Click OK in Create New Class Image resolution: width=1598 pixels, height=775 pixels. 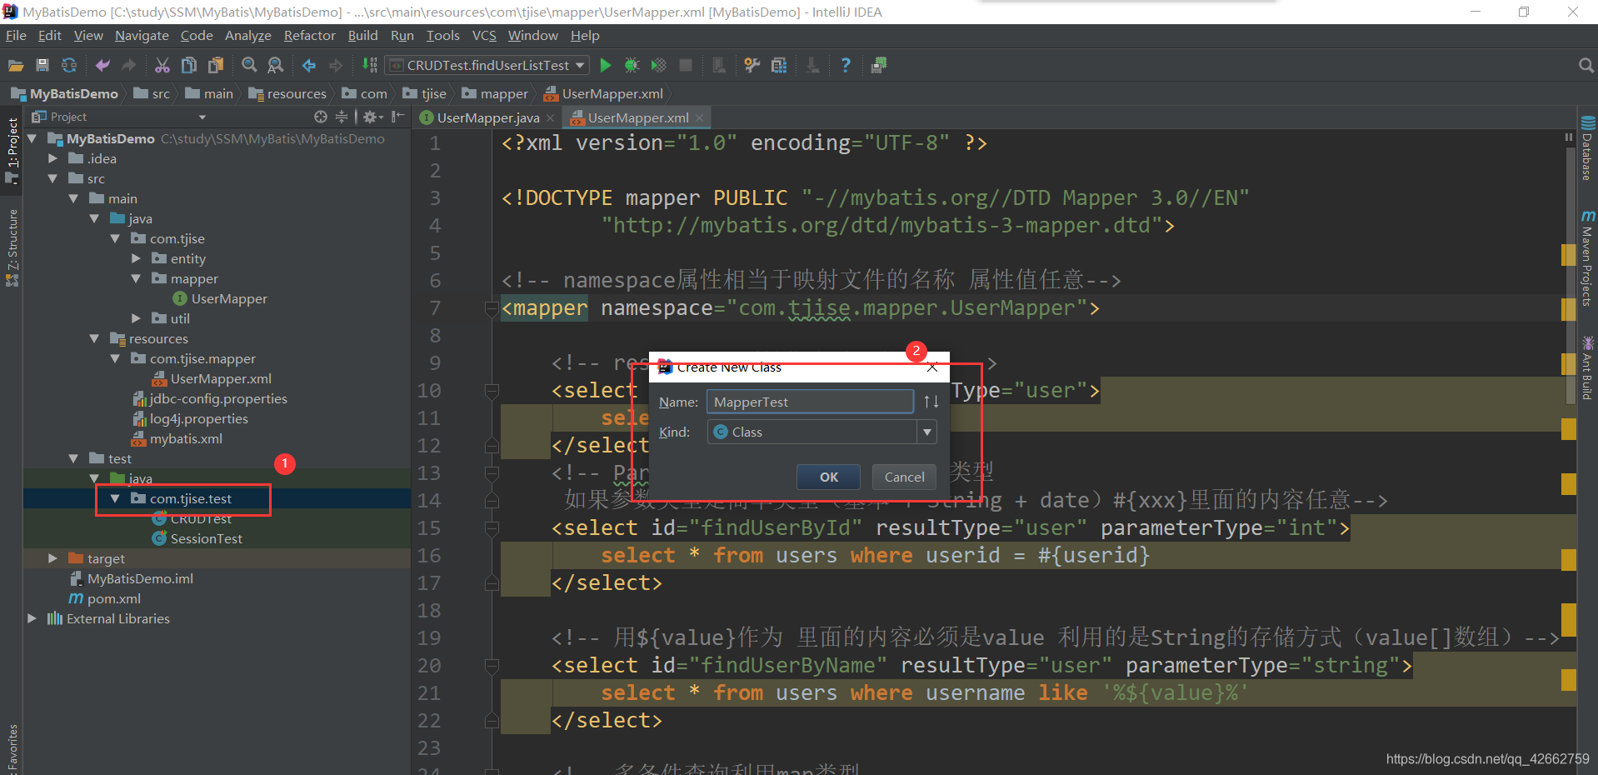click(828, 477)
